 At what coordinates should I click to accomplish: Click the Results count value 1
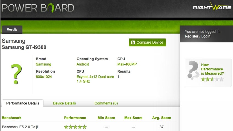coord(118,77)
